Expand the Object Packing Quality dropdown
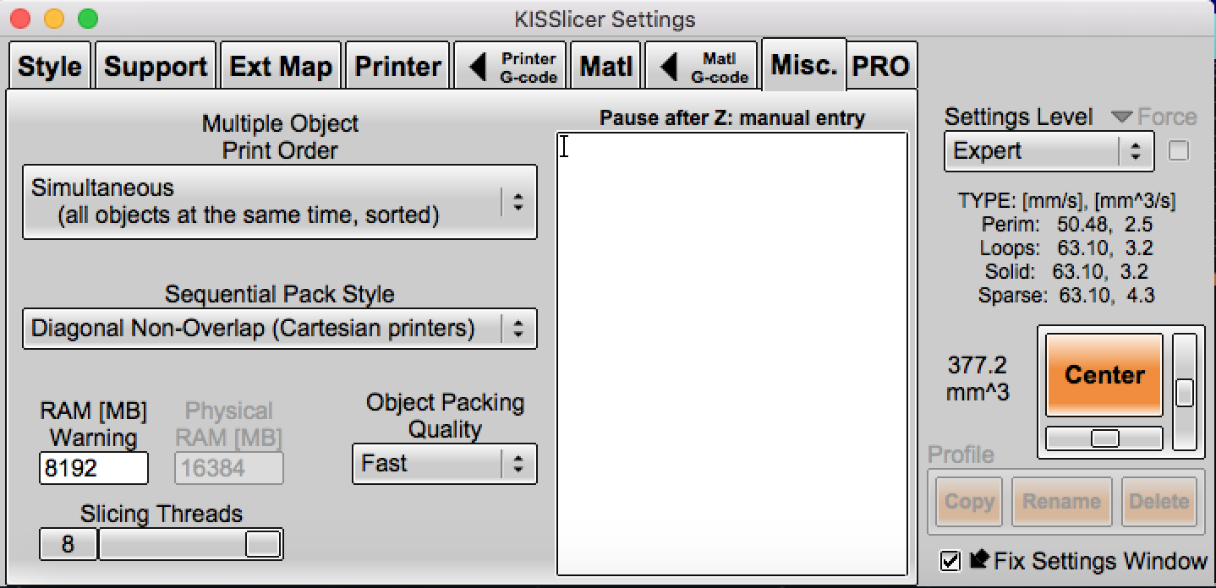This screenshot has height=588, width=1216. pyautogui.click(x=444, y=464)
